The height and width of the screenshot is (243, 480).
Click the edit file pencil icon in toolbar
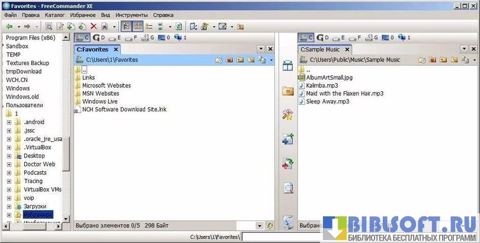tap(60, 27)
